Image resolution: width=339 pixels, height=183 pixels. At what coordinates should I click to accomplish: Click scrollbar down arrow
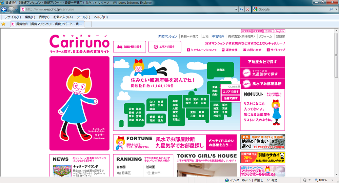pyautogui.click(x=336, y=175)
